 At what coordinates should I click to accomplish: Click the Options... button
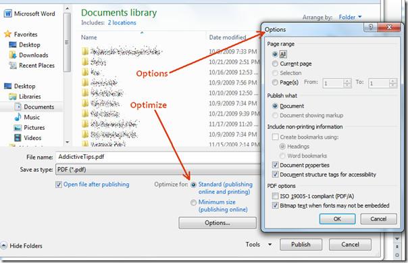218,223
